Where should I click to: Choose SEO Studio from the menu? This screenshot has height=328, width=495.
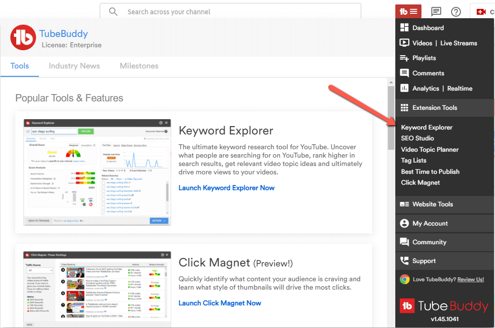[418, 138]
